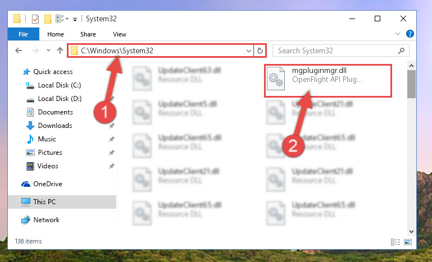This screenshot has height=262, width=432.
Task: Select Downloads in Quick access
Action: [x=55, y=126]
